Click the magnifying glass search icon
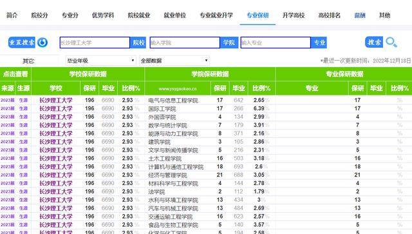The width and height of the screenshot is (412, 234). tap(391, 42)
